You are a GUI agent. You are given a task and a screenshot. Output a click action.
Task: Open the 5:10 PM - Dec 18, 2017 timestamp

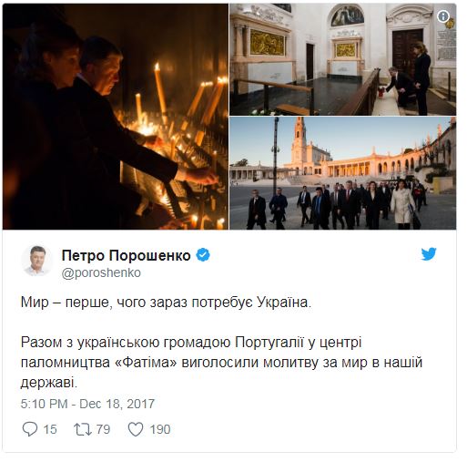point(87,404)
